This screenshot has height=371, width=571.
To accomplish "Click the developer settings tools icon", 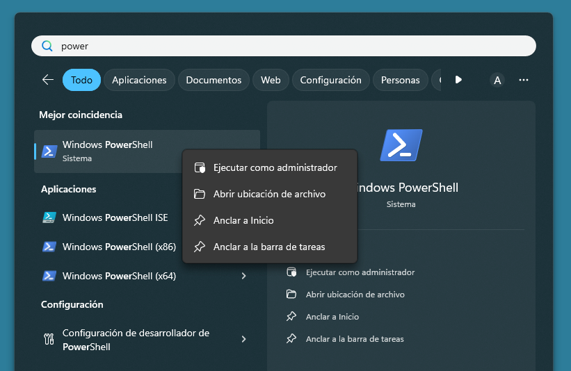I will click(x=49, y=339).
